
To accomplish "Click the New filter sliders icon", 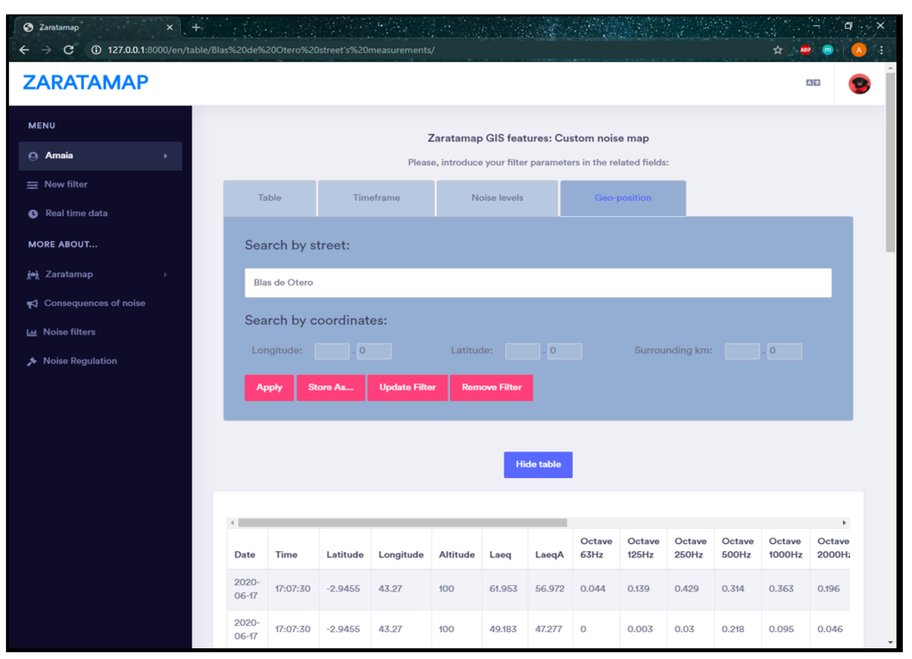I will click(x=32, y=185).
